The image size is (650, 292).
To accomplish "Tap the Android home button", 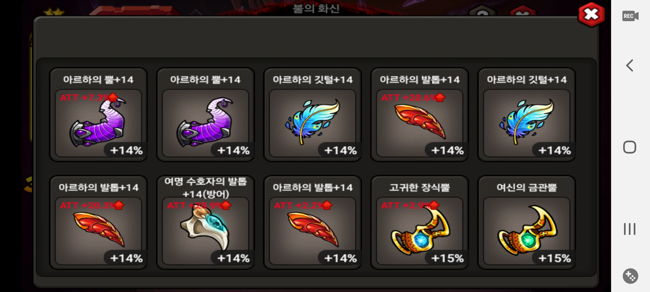I will click(x=630, y=147).
